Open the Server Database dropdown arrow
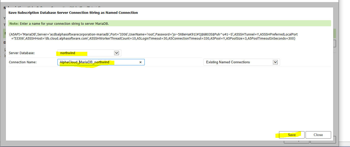The image size is (350, 147). [116, 53]
